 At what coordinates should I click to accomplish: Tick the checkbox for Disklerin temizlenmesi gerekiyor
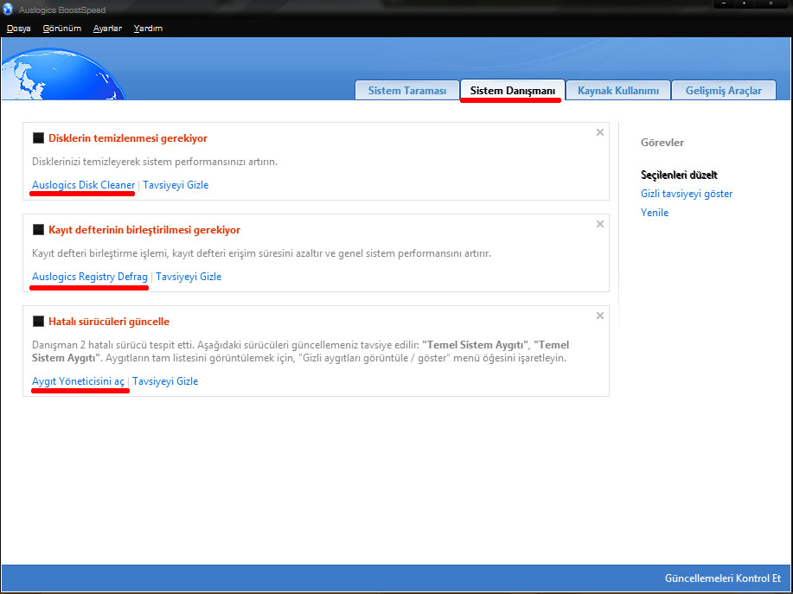coord(38,138)
